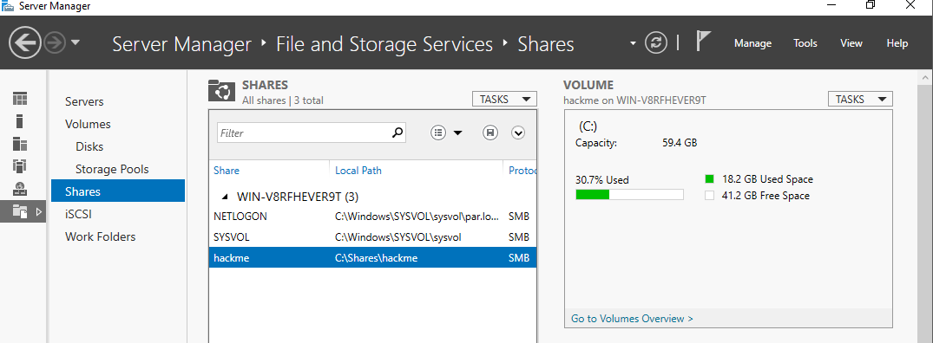This screenshot has height=343, width=933.
Task: Click the save query disk icon
Action: (x=489, y=133)
